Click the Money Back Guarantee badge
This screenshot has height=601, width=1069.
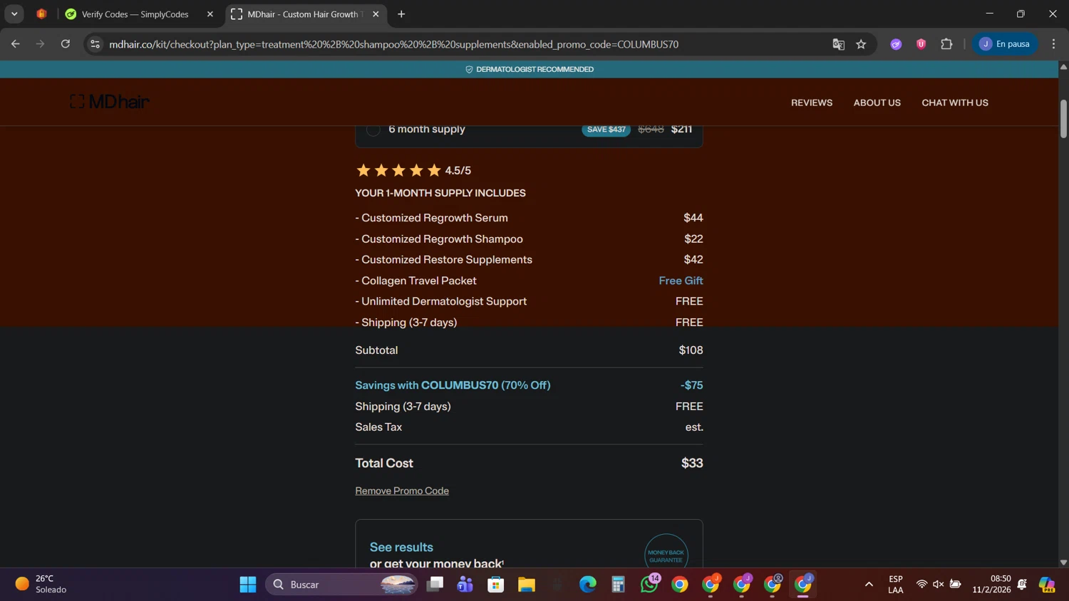pos(666,551)
